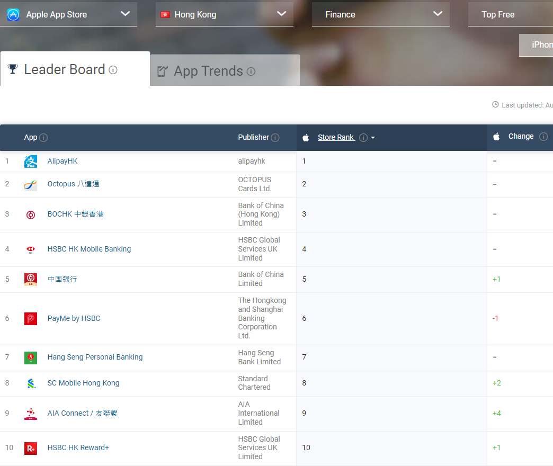This screenshot has height=466, width=553.
Task: Switch to the App Trends tab
Action: click(x=225, y=70)
